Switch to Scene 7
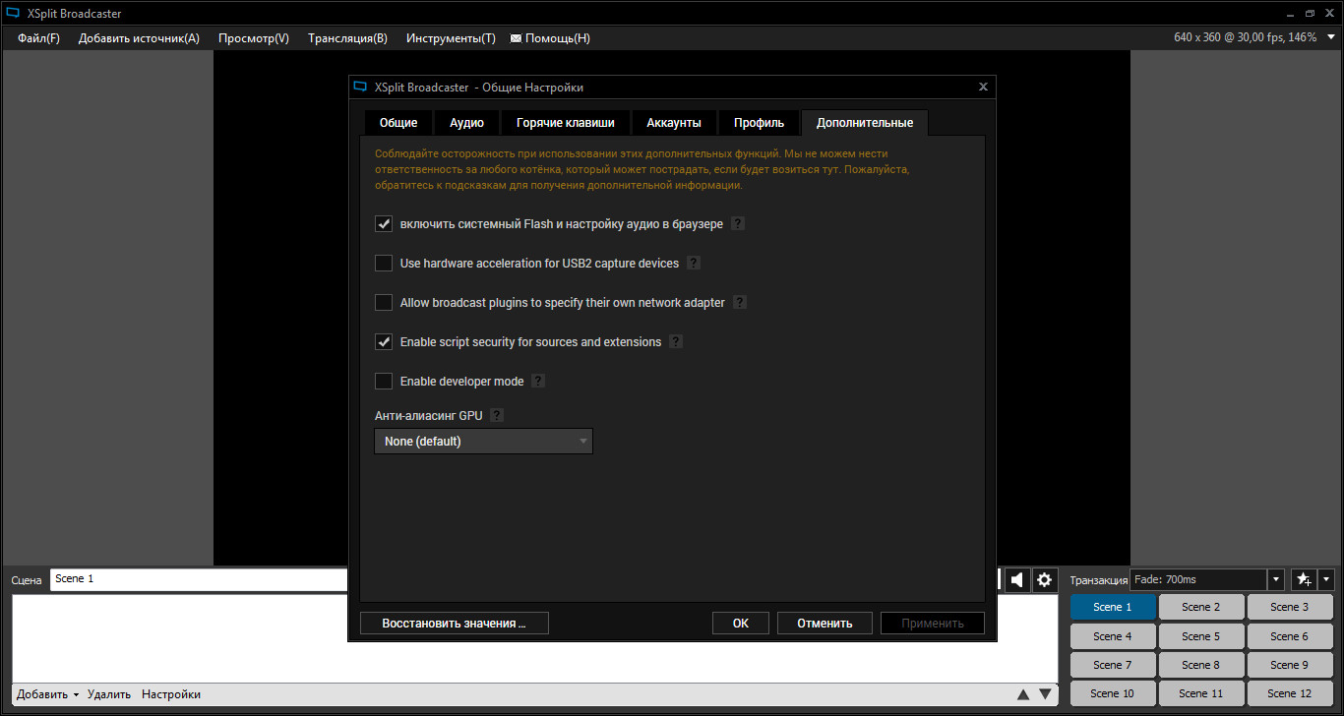 (x=1113, y=665)
